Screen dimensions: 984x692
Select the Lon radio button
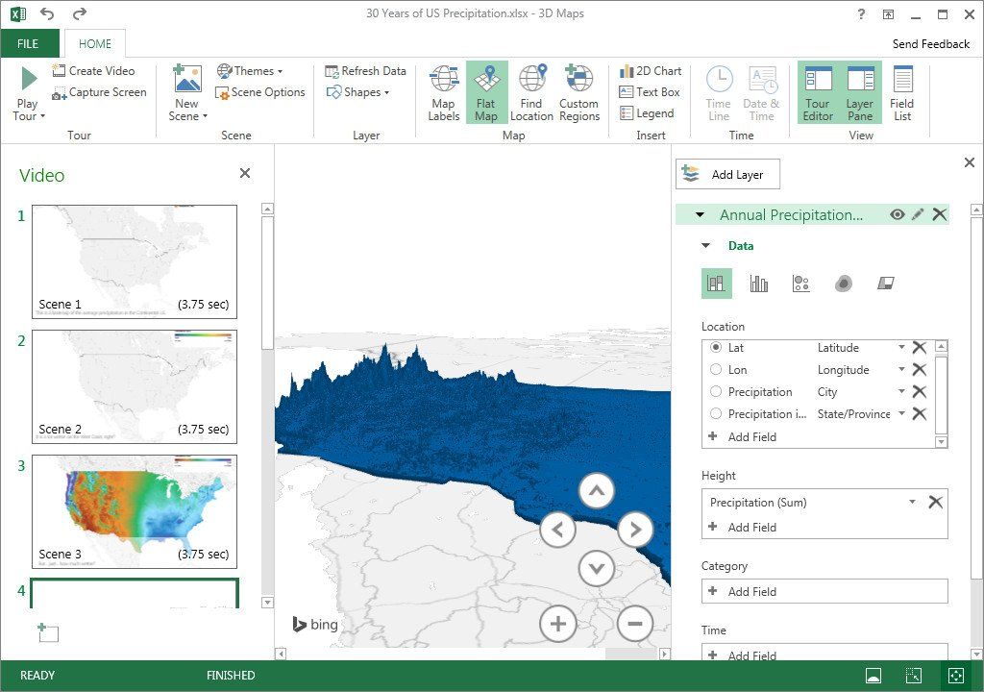(x=716, y=369)
